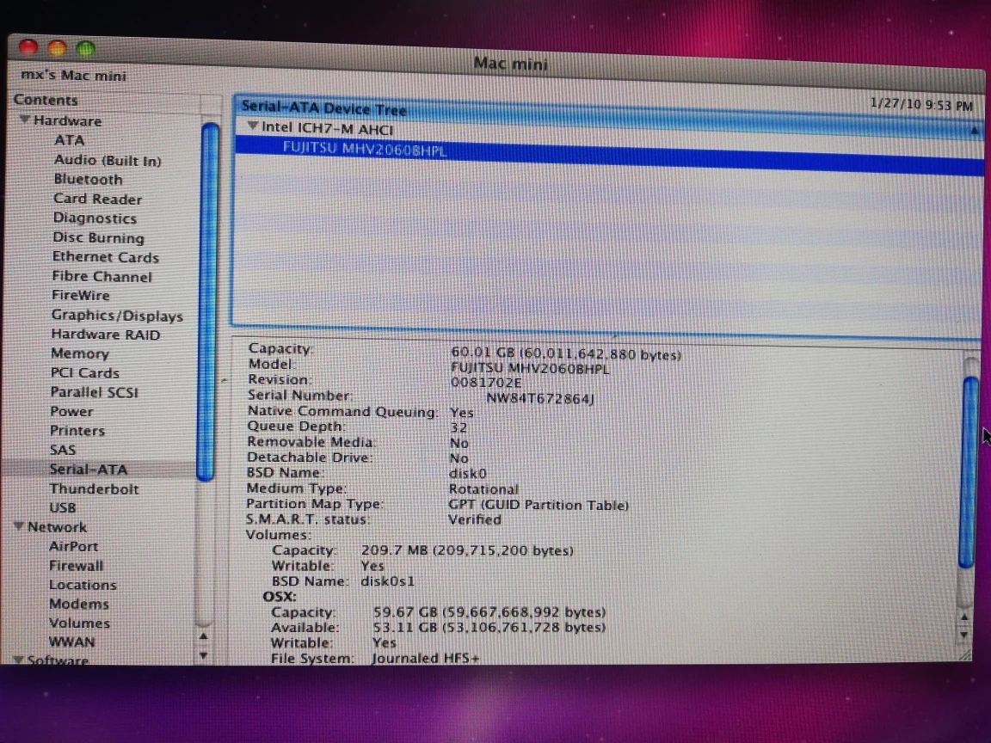This screenshot has width=991, height=743.
Task: Open Thunderbolt hardware details
Action: 94,489
